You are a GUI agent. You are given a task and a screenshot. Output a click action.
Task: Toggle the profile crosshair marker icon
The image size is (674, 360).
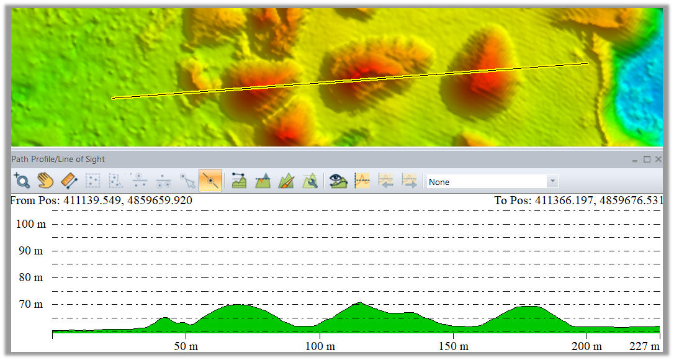pos(362,181)
